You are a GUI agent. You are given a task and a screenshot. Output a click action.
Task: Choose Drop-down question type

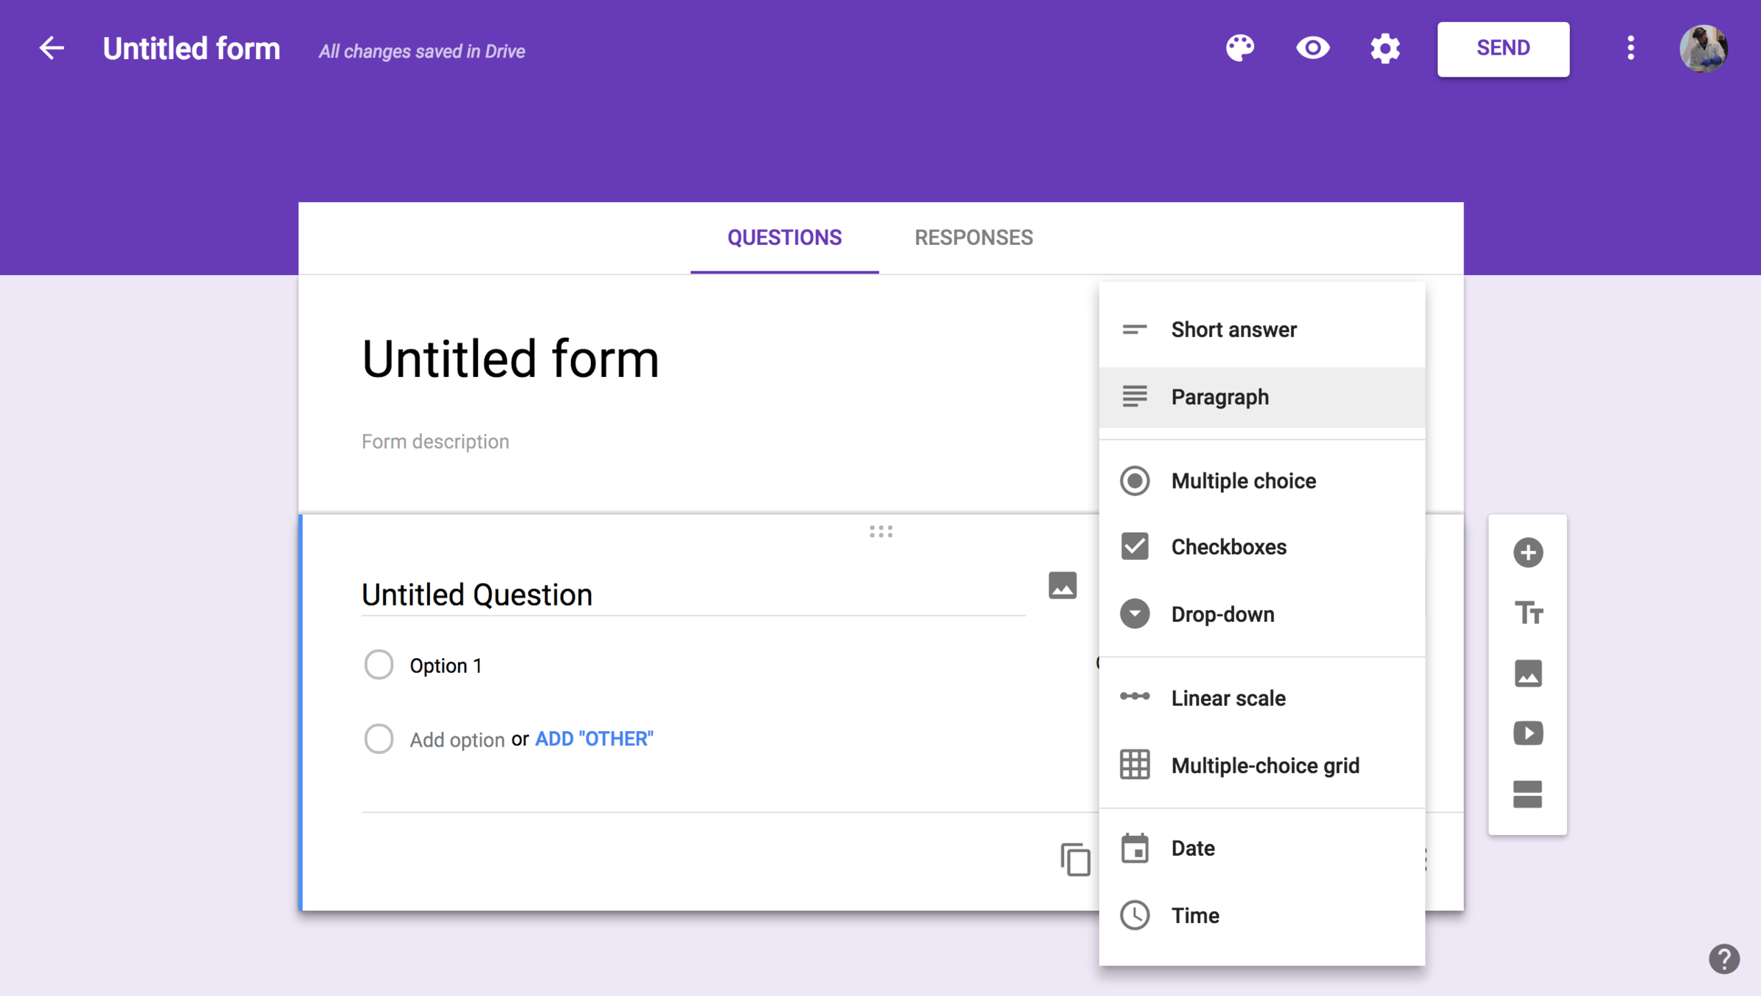[x=1222, y=614]
